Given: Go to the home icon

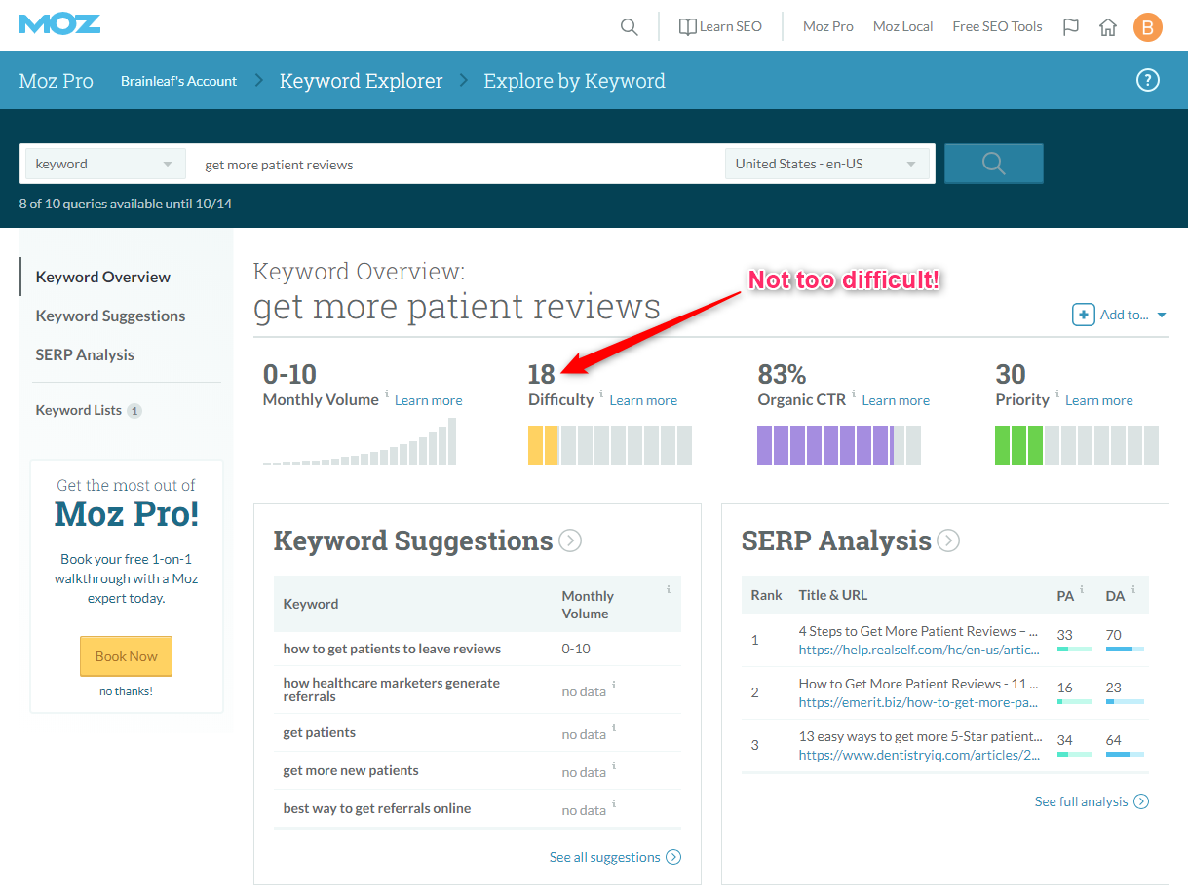Looking at the screenshot, I should pyautogui.click(x=1108, y=26).
